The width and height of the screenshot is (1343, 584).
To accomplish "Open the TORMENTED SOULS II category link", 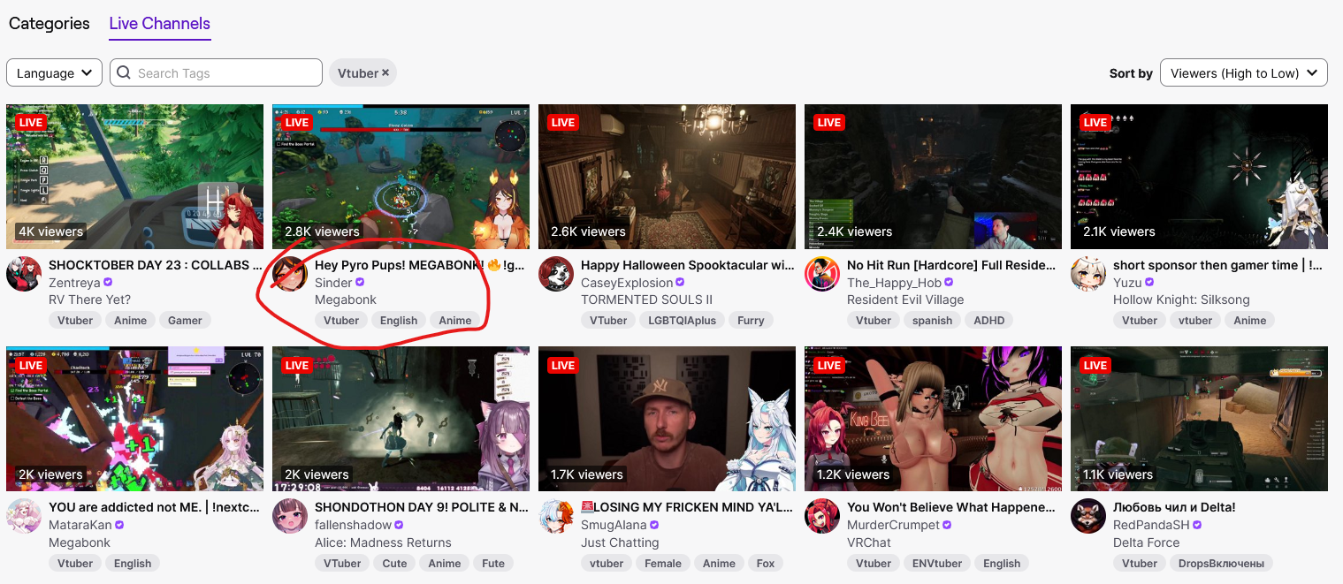I will coord(646,300).
